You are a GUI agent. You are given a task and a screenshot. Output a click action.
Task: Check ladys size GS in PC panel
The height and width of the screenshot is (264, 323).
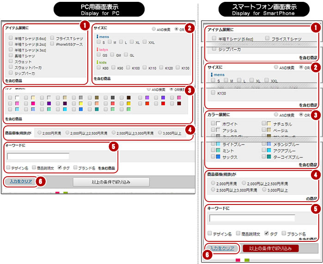[99, 55]
